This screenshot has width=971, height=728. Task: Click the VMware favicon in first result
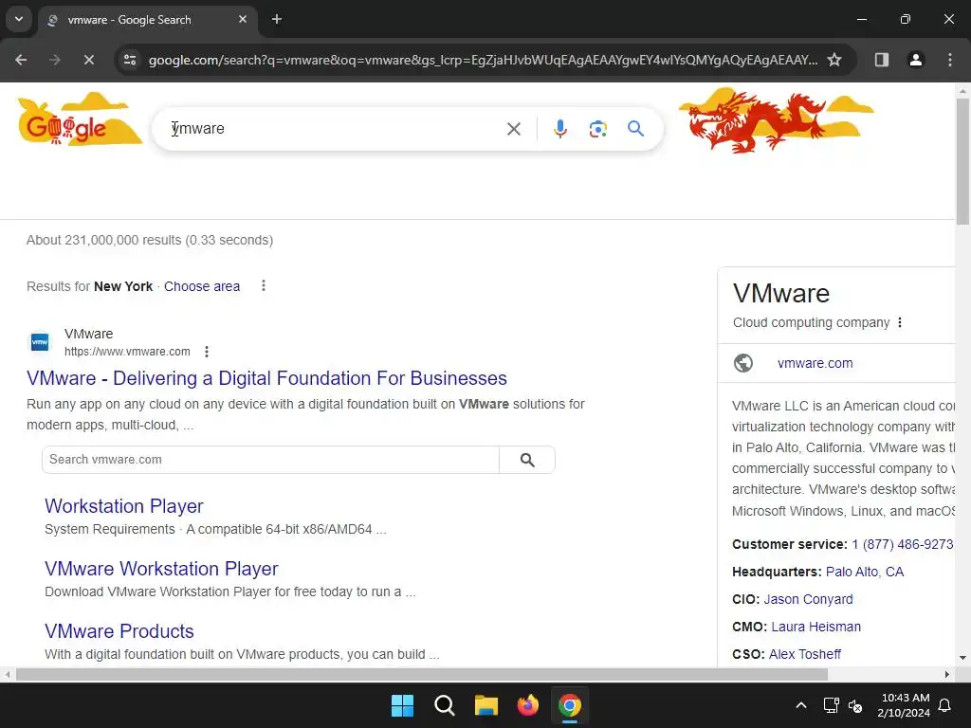click(40, 341)
